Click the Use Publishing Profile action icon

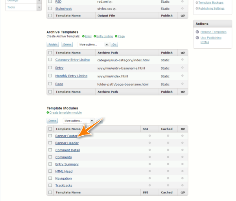(x=197, y=38)
